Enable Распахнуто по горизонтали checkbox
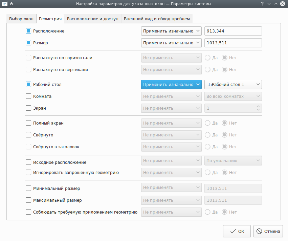 pyautogui.click(x=28, y=58)
